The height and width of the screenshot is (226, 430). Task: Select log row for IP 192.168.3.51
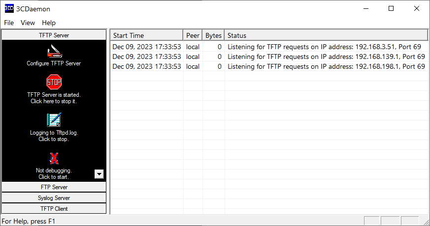[x=269, y=47]
